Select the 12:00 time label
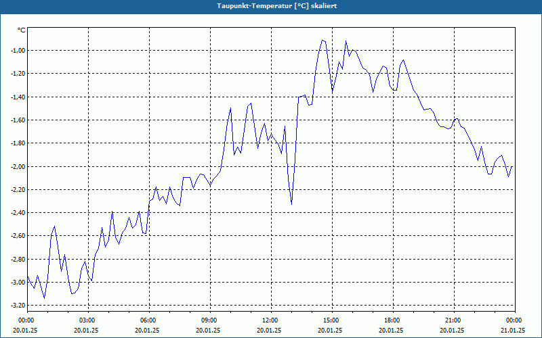The width and height of the screenshot is (542, 338). click(x=272, y=320)
